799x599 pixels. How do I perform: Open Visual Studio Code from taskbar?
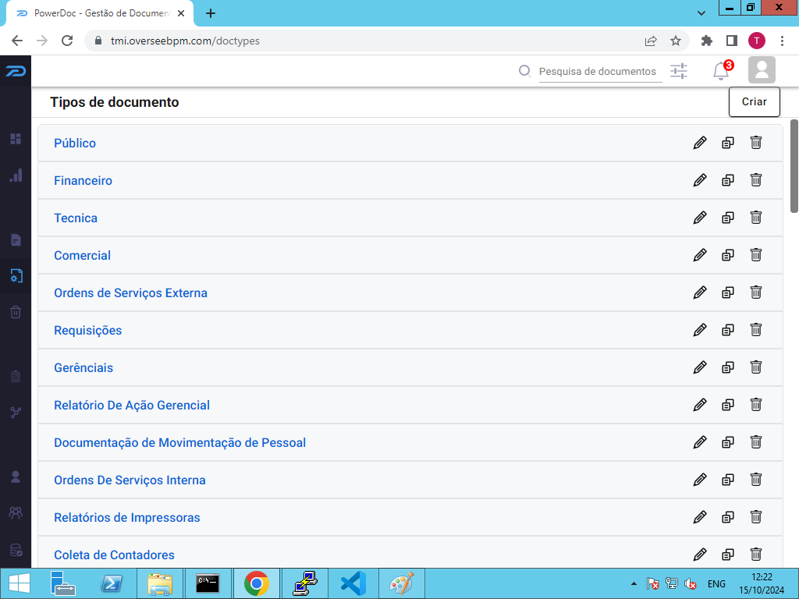(353, 583)
